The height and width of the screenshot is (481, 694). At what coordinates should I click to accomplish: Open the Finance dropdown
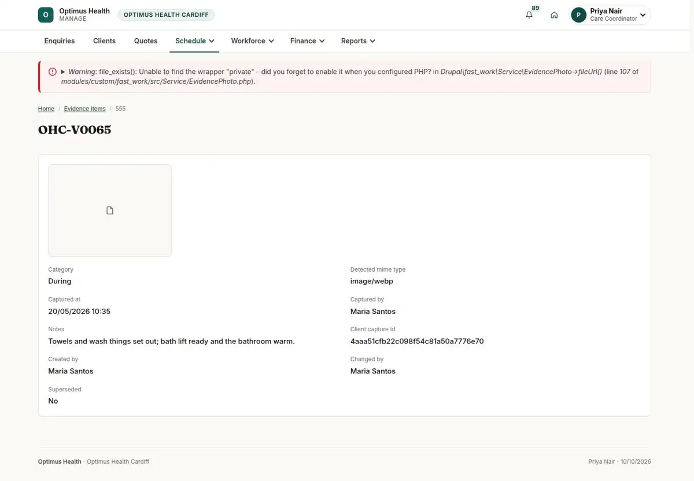click(x=307, y=41)
